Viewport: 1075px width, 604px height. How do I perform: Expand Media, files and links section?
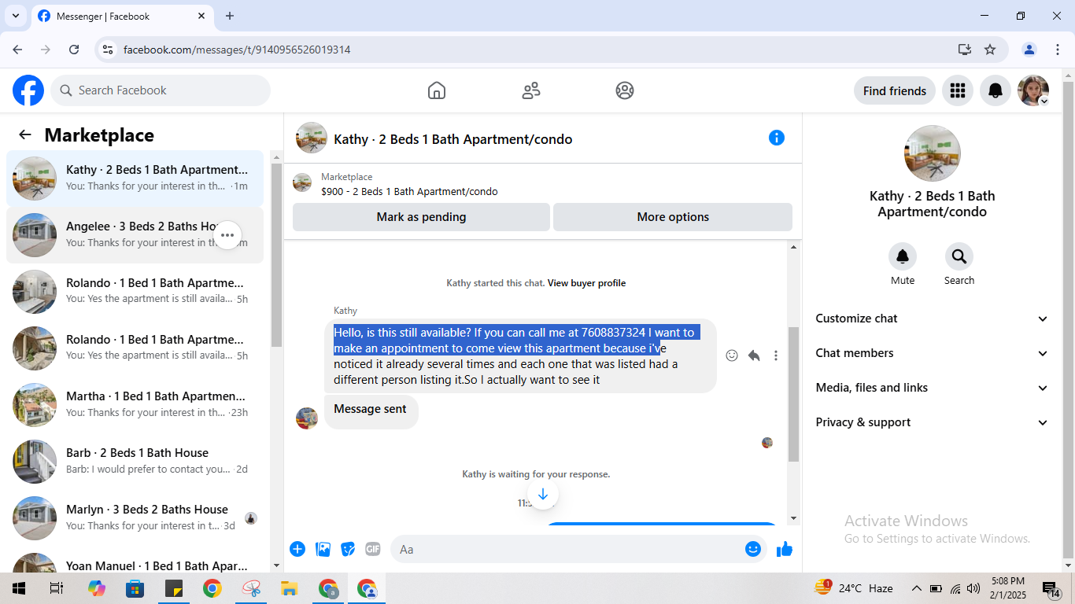(933, 388)
